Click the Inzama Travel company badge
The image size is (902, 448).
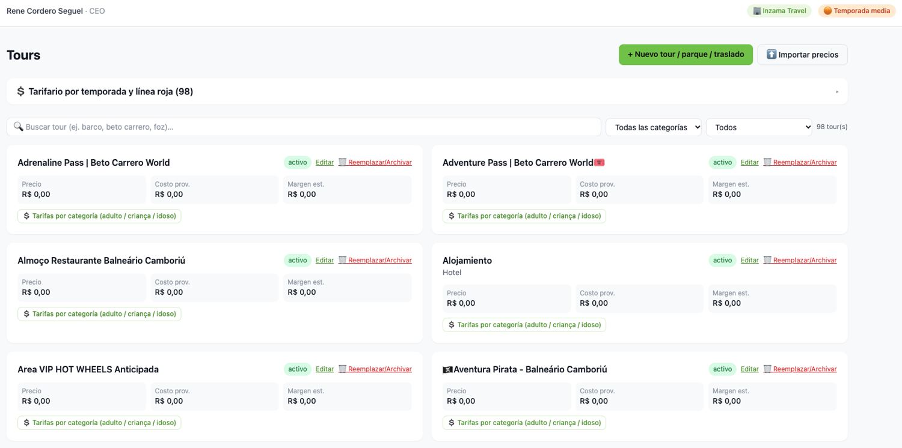pyautogui.click(x=779, y=11)
